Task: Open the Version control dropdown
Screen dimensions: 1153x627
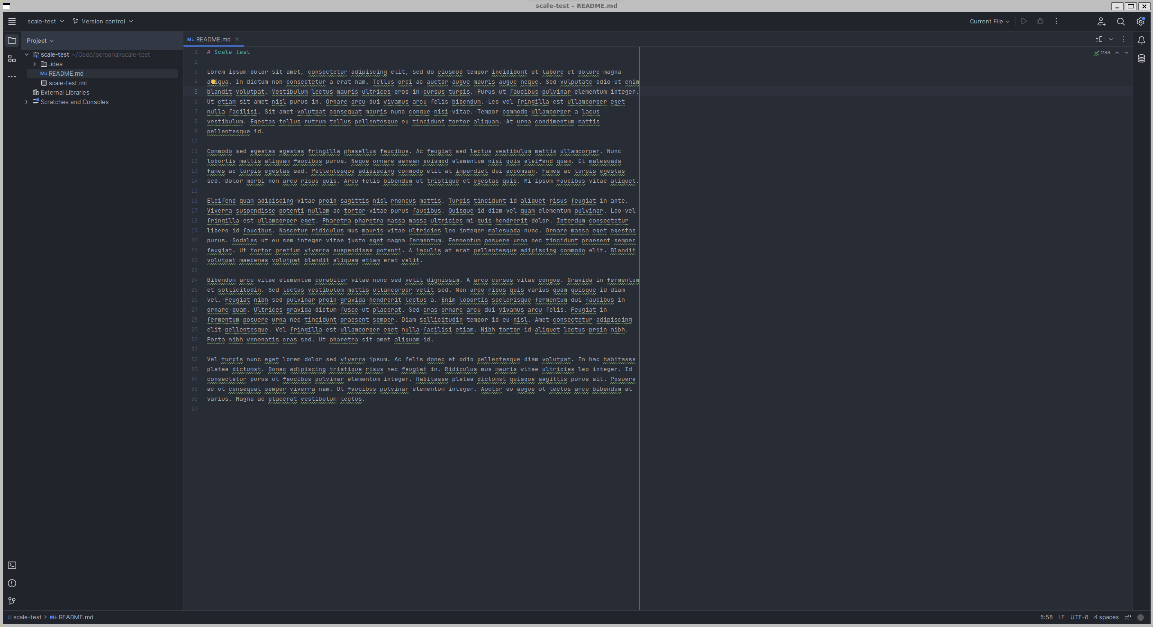Action: pyautogui.click(x=103, y=22)
